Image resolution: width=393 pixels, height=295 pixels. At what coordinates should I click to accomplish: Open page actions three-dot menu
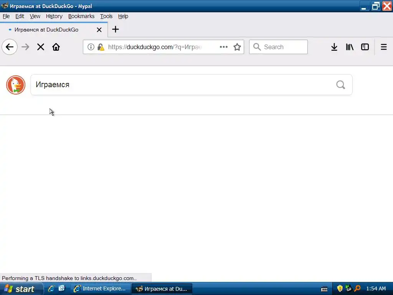point(224,47)
